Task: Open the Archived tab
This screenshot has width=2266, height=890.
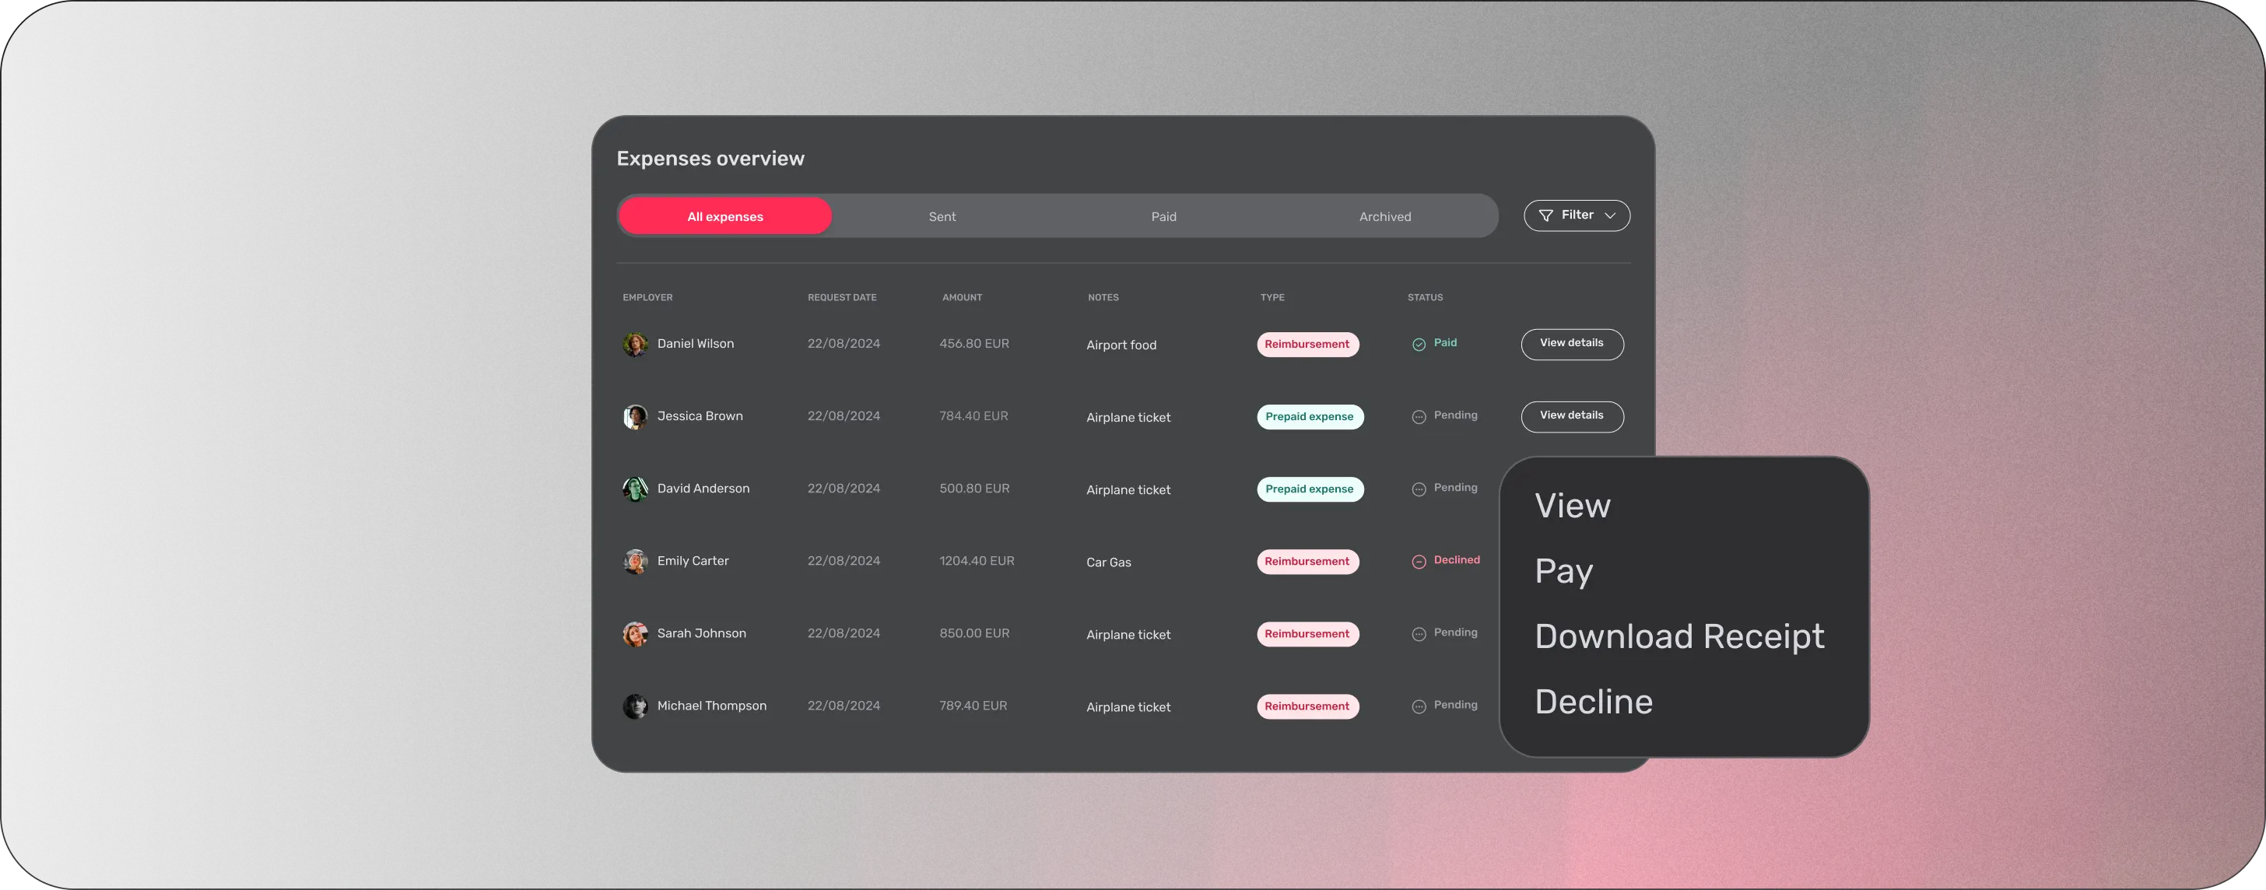Action: [x=1384, y=216]
